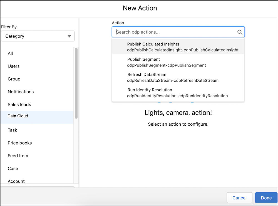Screen dimensions: 278x206
Task: Open the Filter By Category dropdown
Action: point(38,36)
